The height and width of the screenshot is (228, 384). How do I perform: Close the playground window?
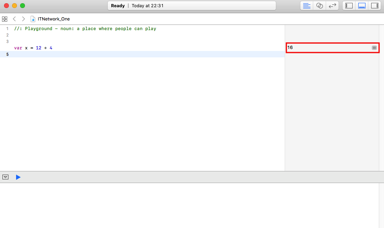point(6,6)
